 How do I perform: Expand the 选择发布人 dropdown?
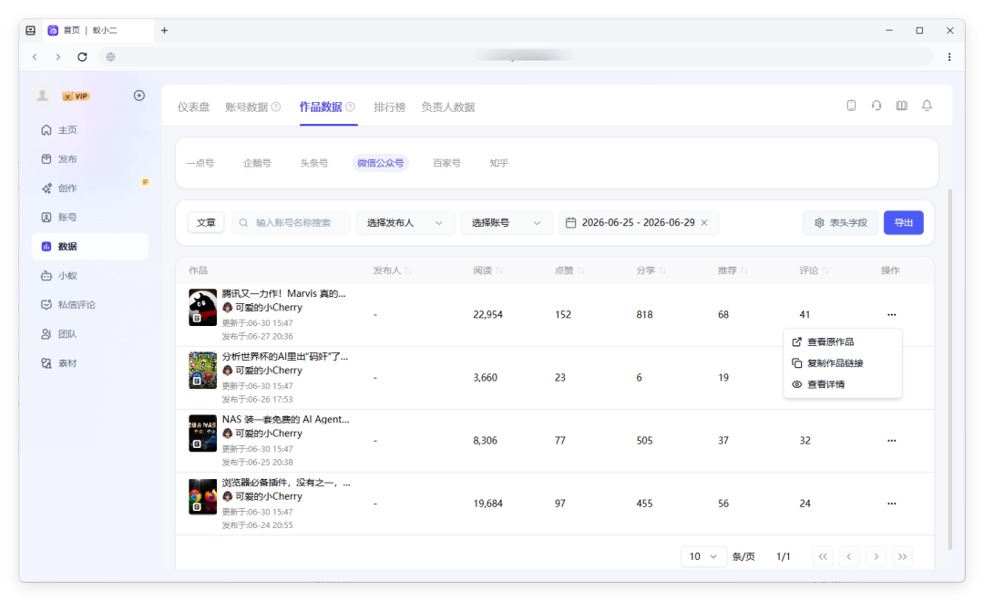pyautogui.click(x=405, y=223)
